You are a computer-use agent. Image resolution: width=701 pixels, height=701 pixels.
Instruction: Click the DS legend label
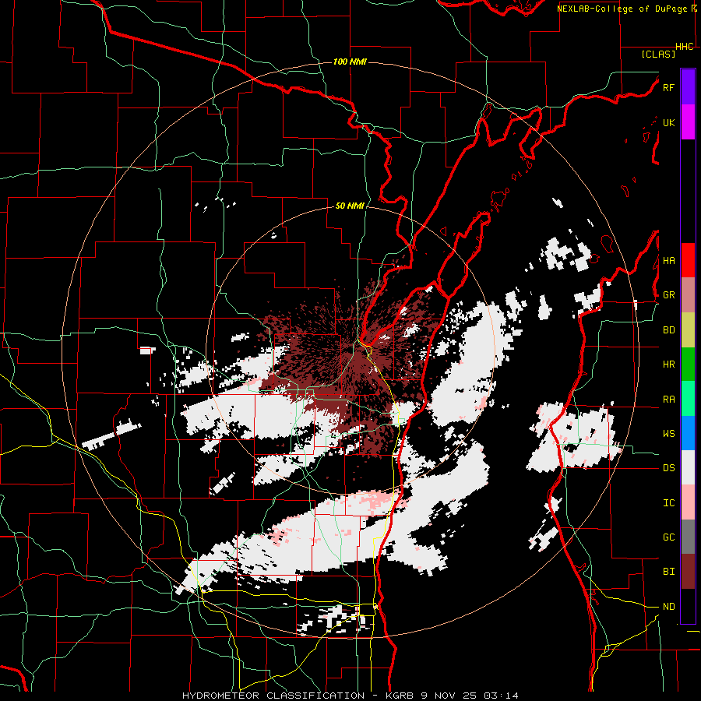coord(668,468)
